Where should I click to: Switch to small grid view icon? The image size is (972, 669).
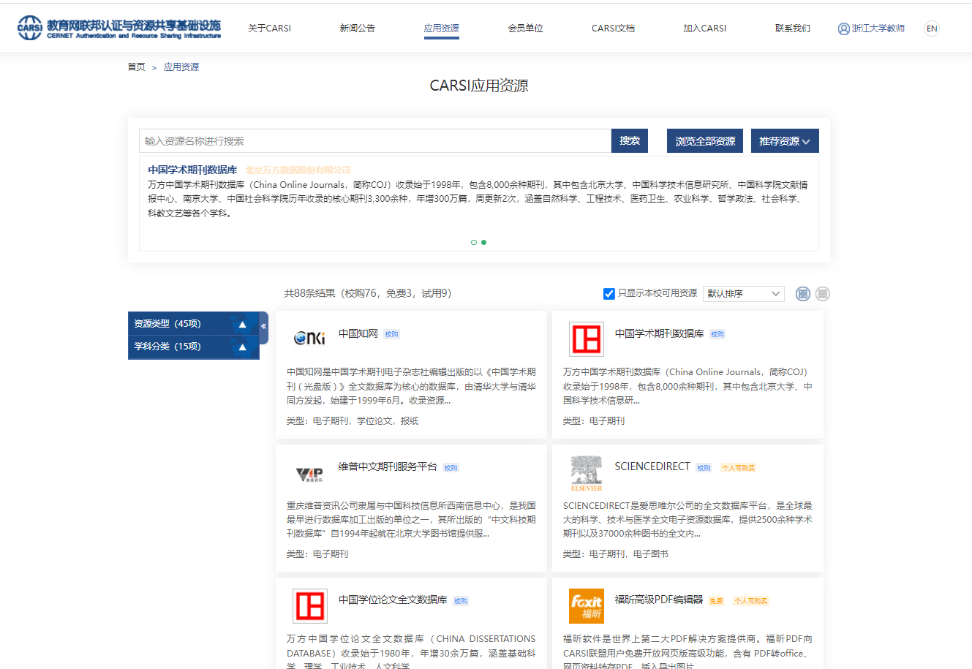[822, 294]
